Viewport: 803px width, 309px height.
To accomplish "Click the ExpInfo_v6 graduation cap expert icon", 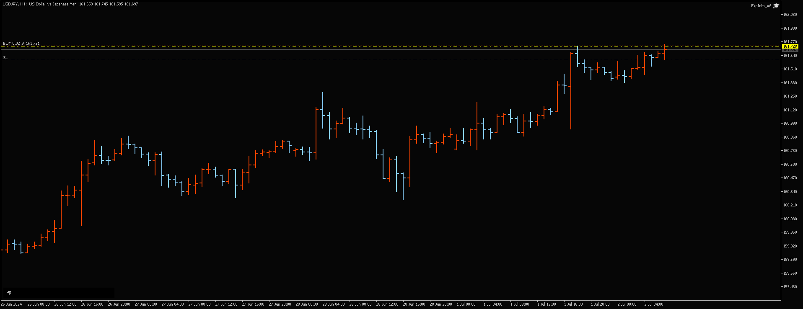I will [x=776, y=6].
